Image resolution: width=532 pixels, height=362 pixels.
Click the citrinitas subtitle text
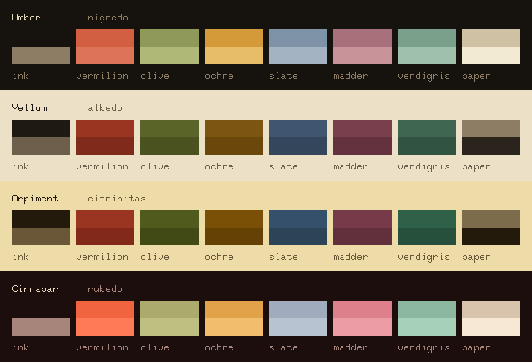click(117, 199)
